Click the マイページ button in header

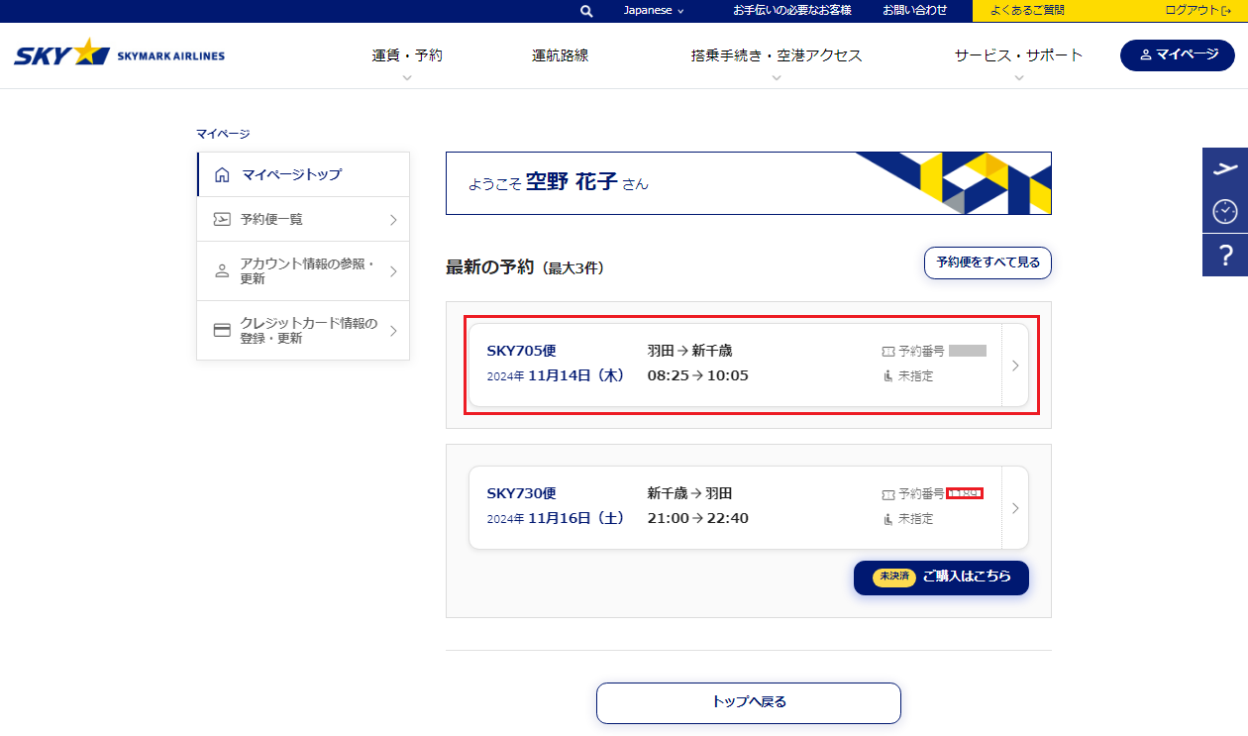[x=1177, y=54]
